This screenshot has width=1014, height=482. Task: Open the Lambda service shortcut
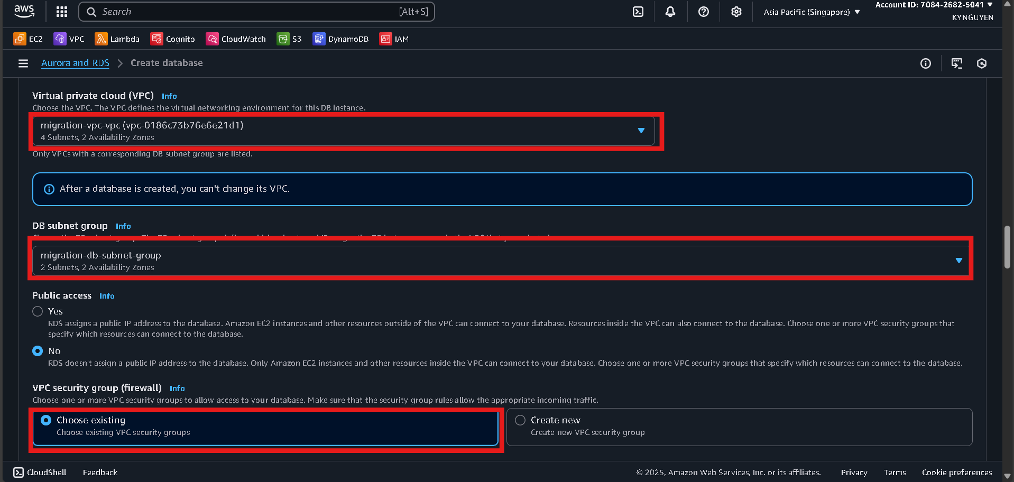(x=117, y=39)
